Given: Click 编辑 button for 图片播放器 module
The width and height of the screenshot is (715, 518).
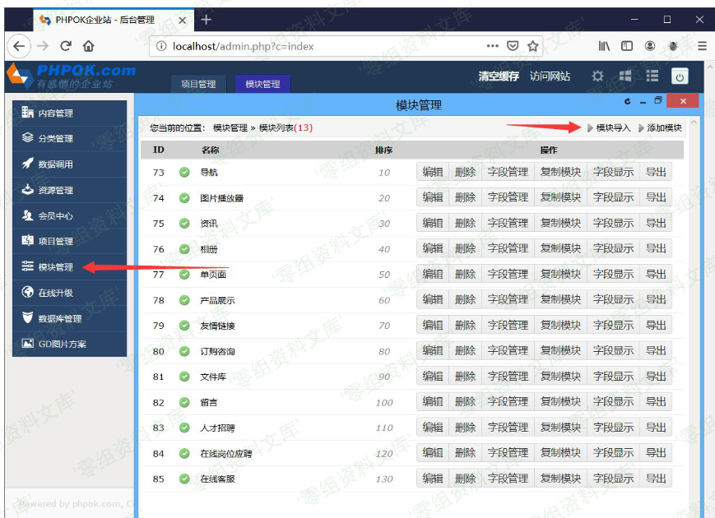Looking at the screenshot, I should [x=433, y=197].
